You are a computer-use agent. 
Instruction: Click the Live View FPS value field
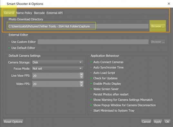click(56, 76)
